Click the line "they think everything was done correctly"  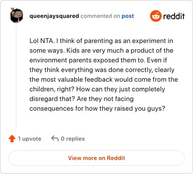pos(102,70)
